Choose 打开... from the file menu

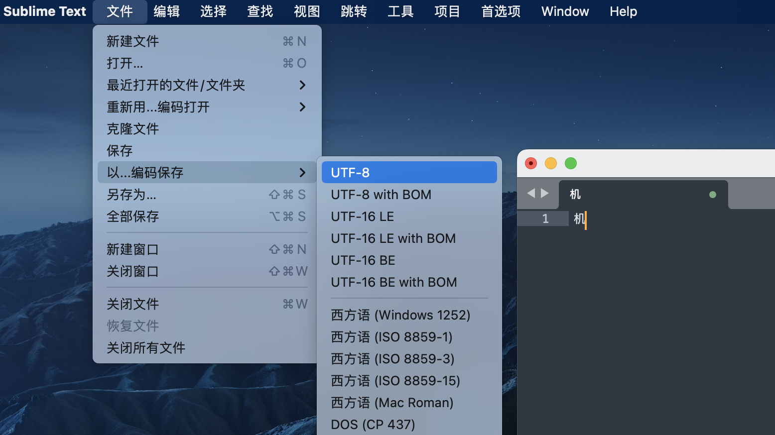click(207, 63)
